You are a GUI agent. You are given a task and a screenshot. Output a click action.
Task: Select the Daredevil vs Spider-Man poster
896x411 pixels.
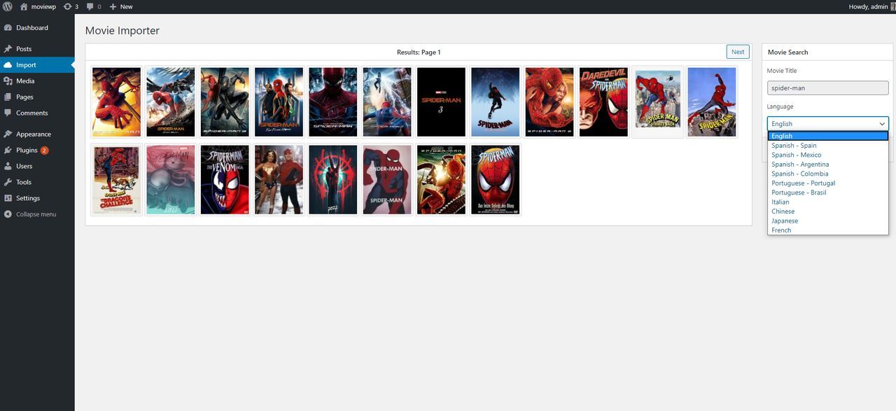603,102
